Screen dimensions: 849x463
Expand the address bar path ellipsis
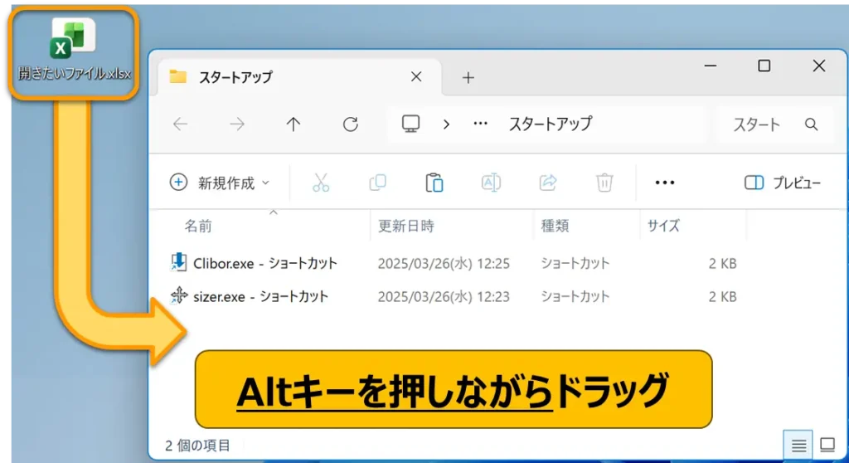point(480,124)
